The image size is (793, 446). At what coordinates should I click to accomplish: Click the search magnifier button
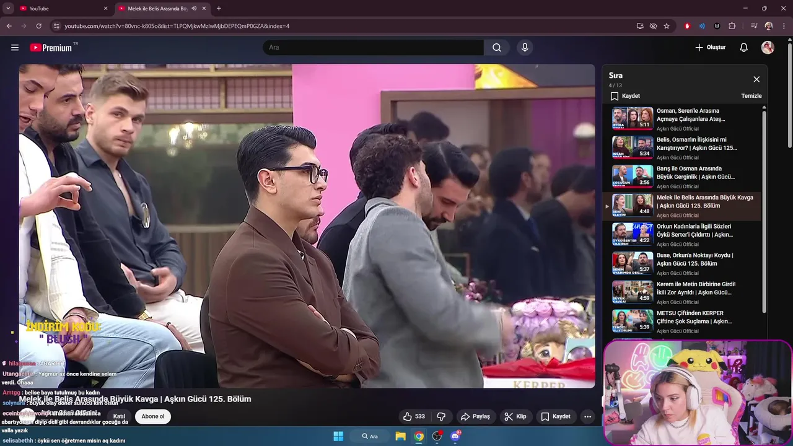tap(497, 48)
